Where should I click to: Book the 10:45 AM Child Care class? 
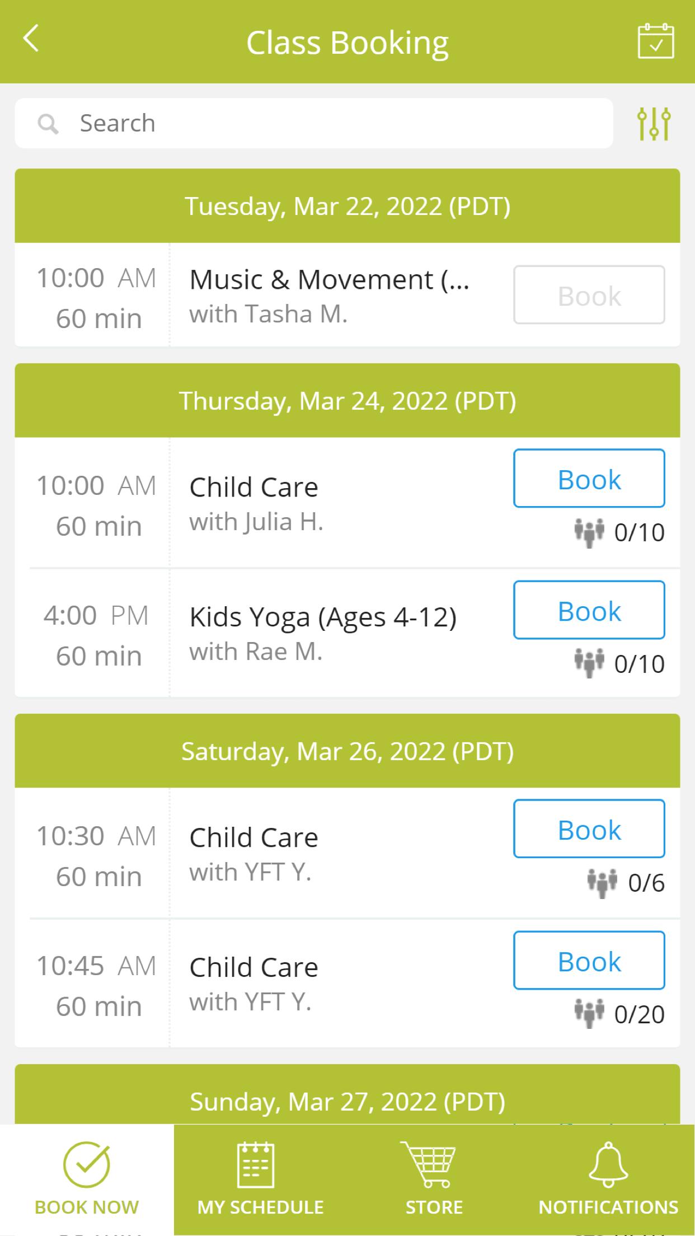point(589,961)
